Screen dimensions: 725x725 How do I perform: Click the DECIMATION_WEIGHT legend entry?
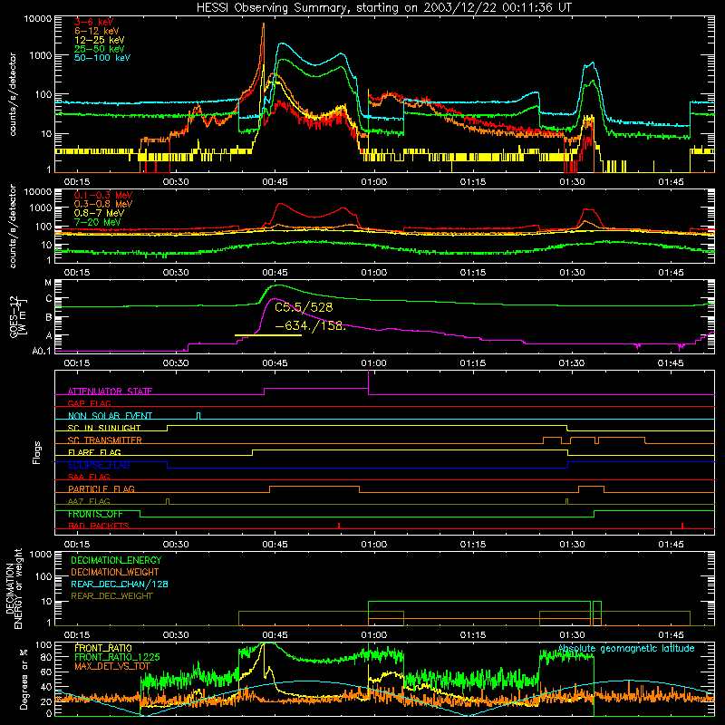(x=115, y=572)
